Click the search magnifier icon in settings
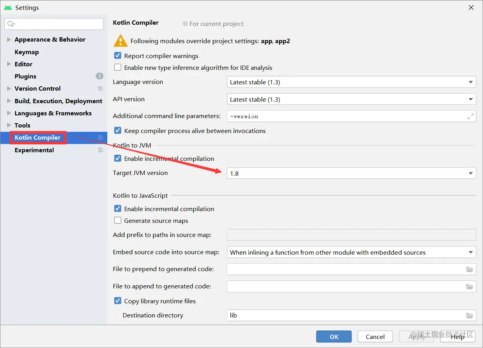 (x=11, y=24)
